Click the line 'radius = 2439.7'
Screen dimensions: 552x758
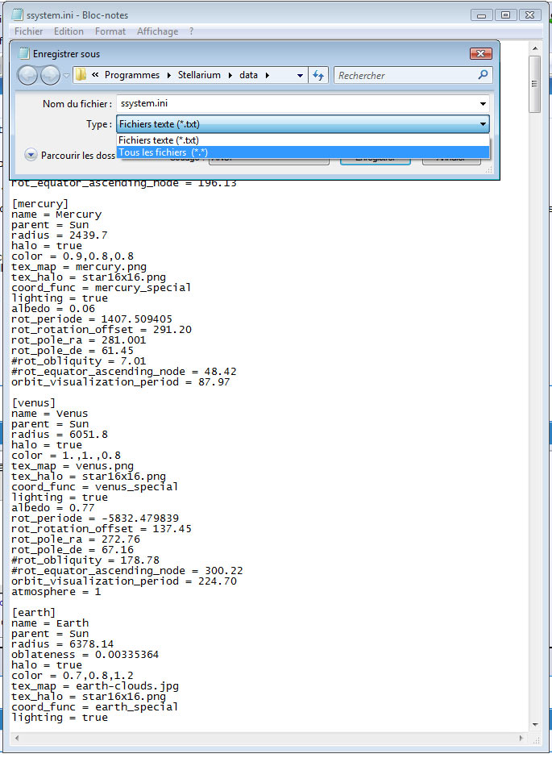(60, 235)
